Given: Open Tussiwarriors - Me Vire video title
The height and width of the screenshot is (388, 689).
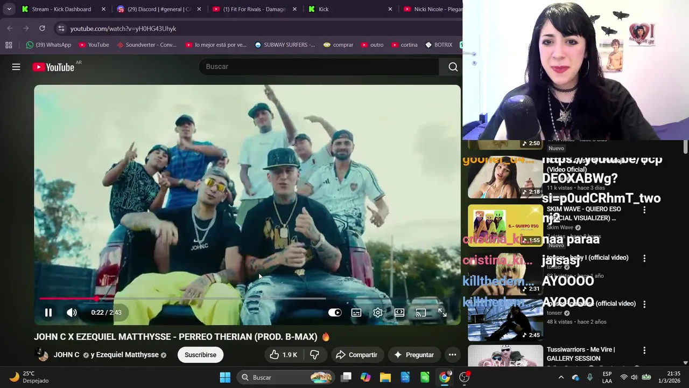Looking at the screenshot, I should pos(581,354).
